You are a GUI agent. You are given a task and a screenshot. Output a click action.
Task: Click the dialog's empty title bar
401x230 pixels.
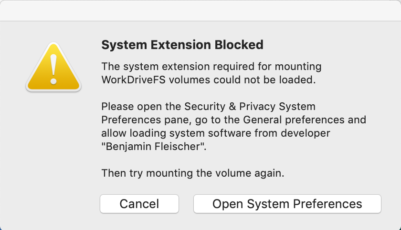[x=200, y=10]
